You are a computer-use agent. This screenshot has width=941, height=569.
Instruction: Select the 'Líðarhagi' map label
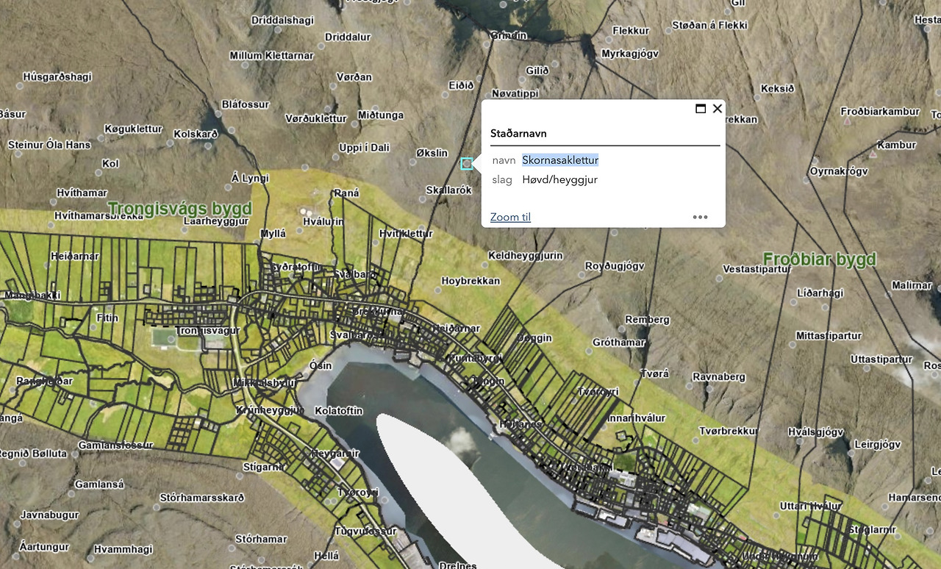[820, 293]
